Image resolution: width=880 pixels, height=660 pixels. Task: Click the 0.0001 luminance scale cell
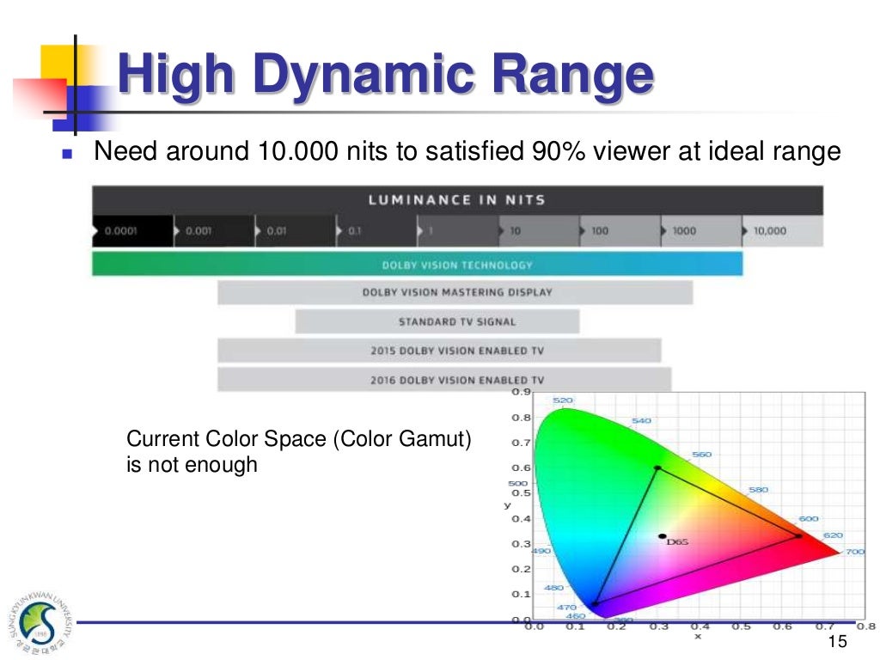point(133,230)
